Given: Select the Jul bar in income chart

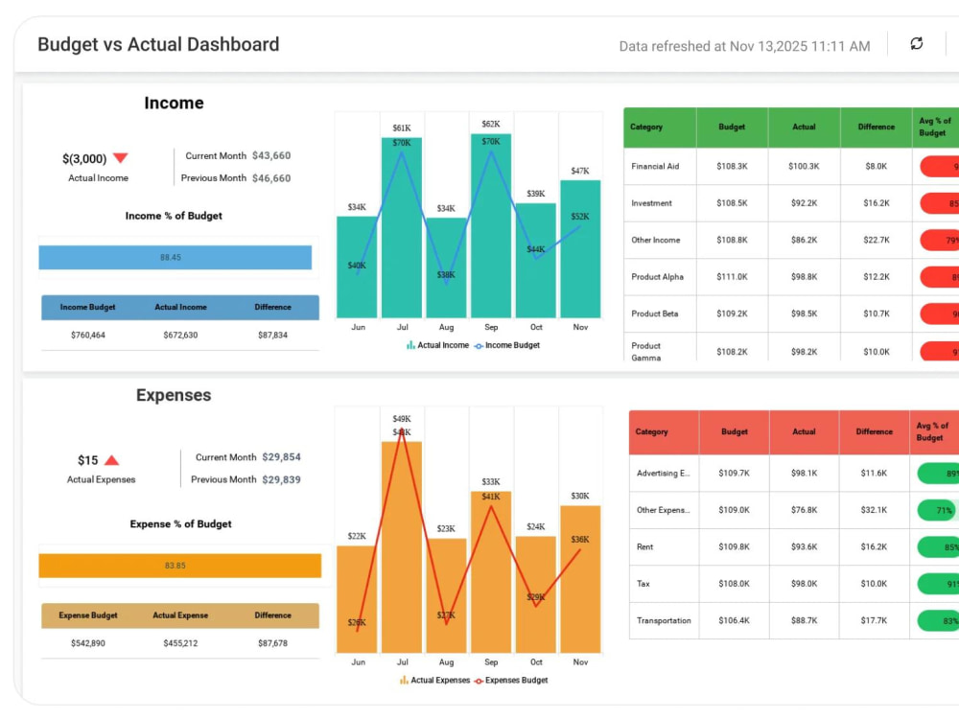Looking at the screenshot, I should click(402, 227).
